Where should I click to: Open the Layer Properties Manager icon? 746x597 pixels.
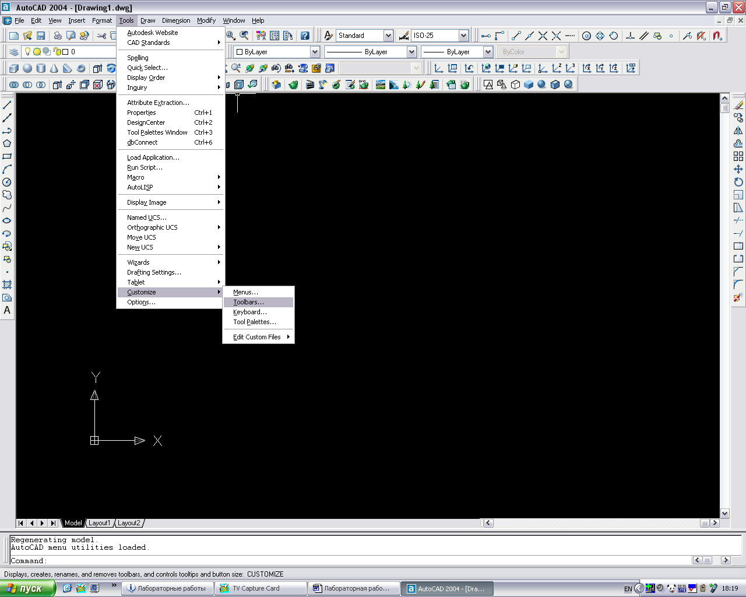pyautogui.click(x=14, y=52)
